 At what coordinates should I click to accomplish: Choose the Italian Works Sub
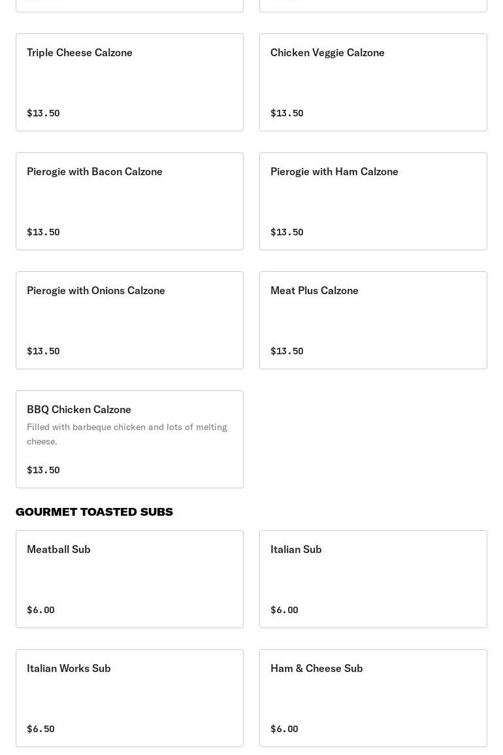coord(129,698)
